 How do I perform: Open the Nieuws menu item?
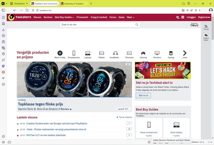(x=38, y=17)
